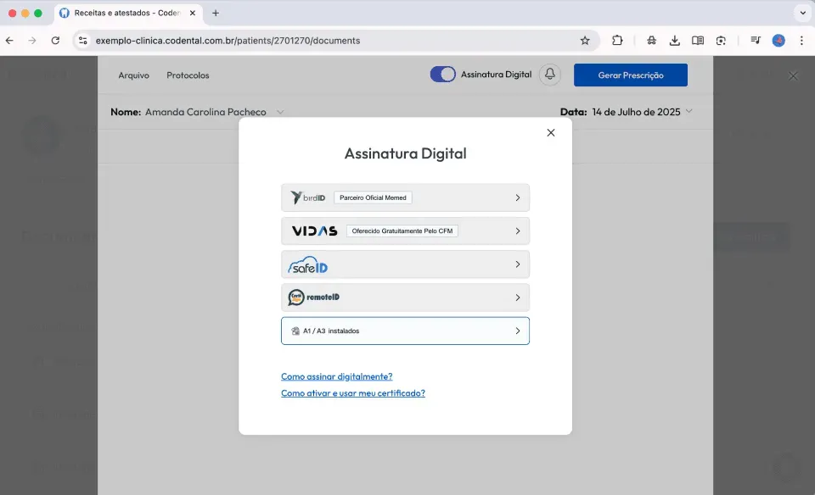Viewport: 815px width, 495px height.
Task: Click Gerar Prescrição button
Action: [x=631, y=75]
